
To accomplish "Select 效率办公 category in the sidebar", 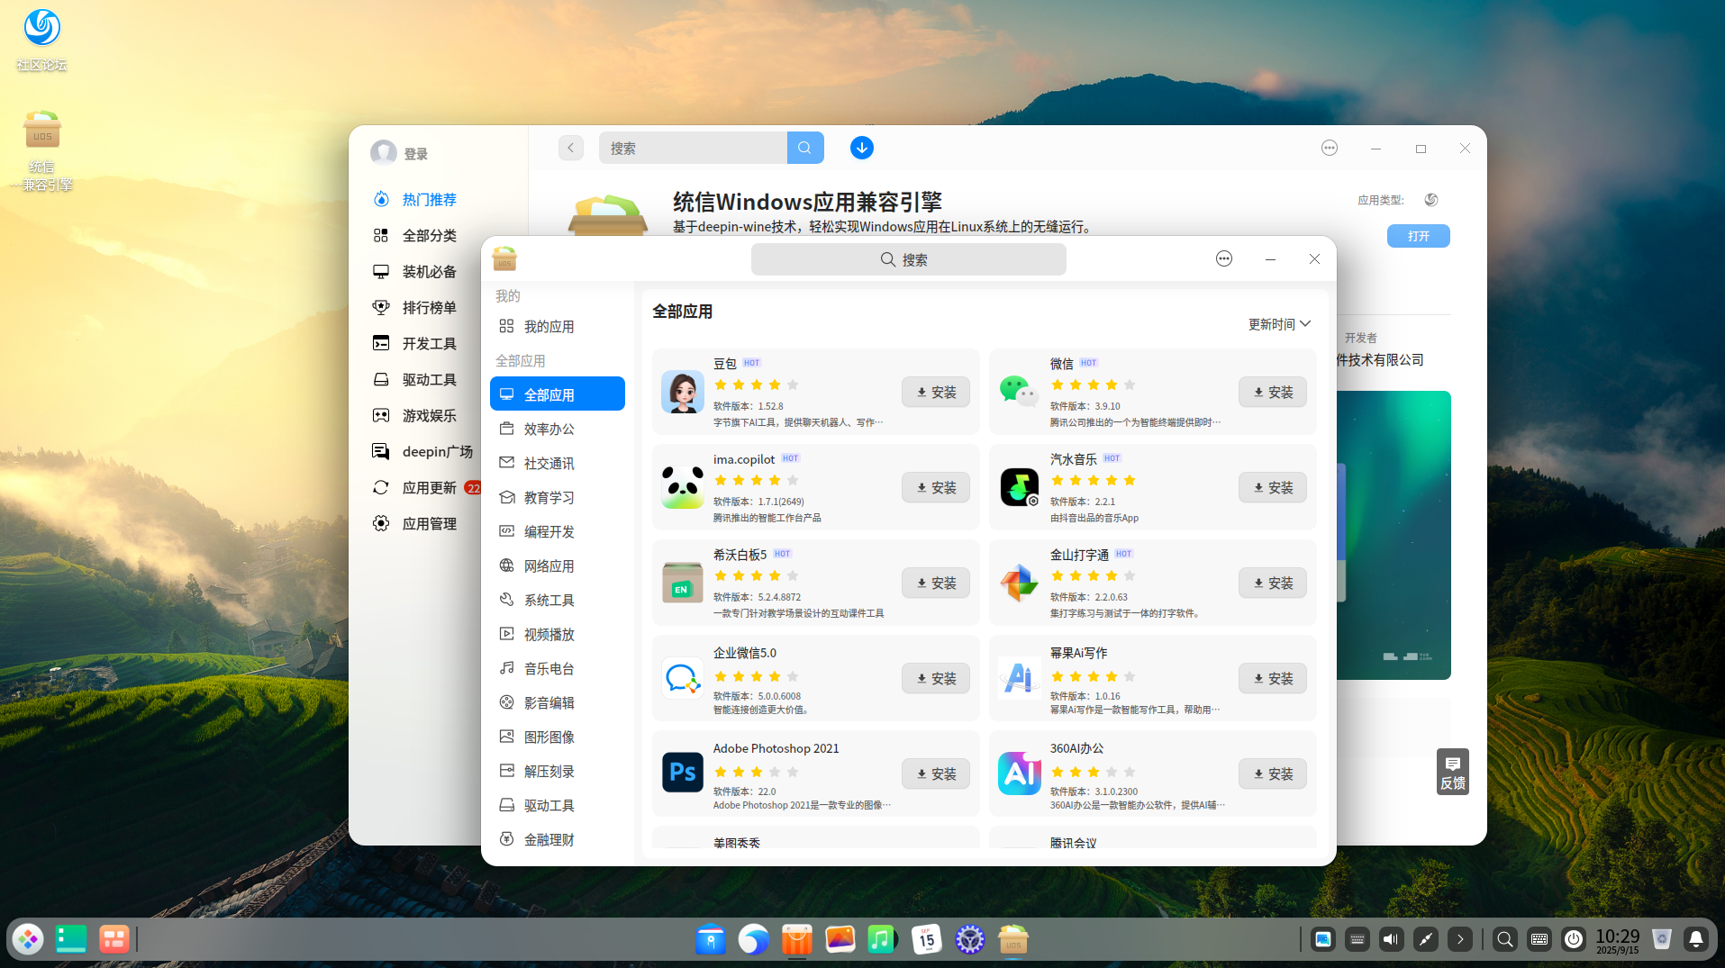I will coord(558,429).
